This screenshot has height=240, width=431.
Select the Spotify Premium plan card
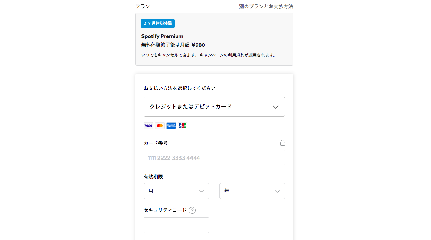[214, 39]
